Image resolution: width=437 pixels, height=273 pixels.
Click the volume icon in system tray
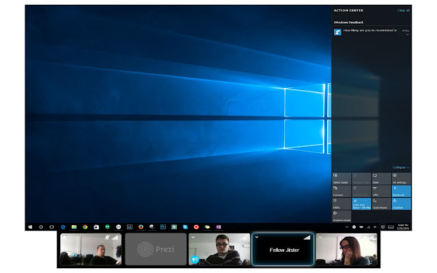[x=375, y=227]
